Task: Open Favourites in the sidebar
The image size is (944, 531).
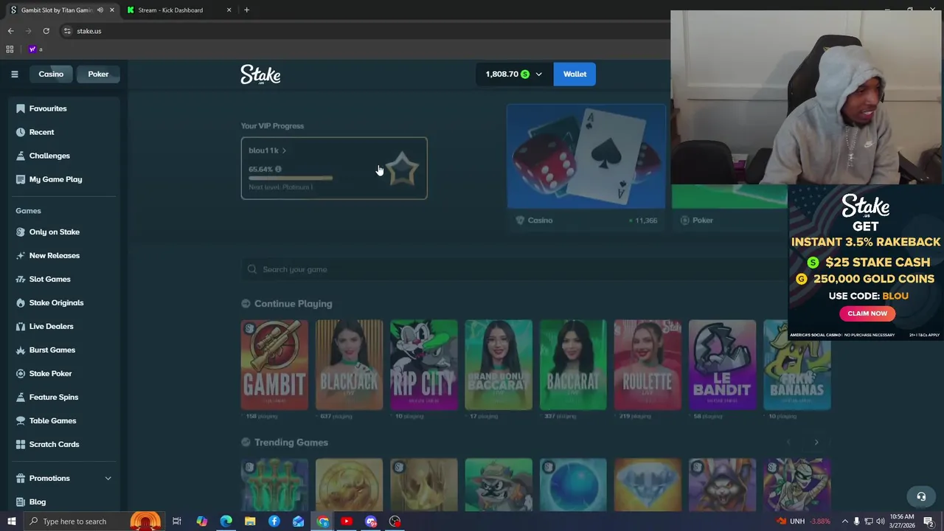Action: point(48,108)
